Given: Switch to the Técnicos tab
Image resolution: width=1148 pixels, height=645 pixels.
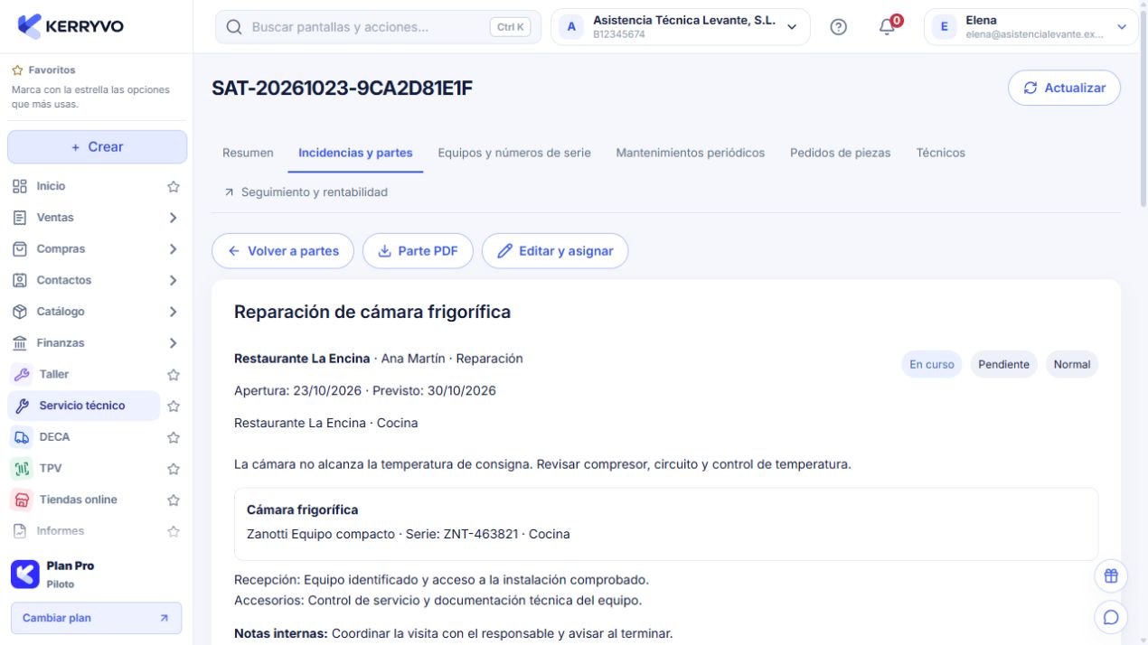Looking at the screenshot, I should (940, 153).
